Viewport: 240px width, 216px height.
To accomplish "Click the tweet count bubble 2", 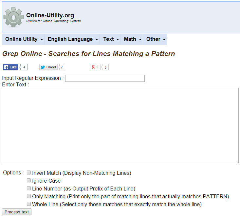I will [61, 67].
